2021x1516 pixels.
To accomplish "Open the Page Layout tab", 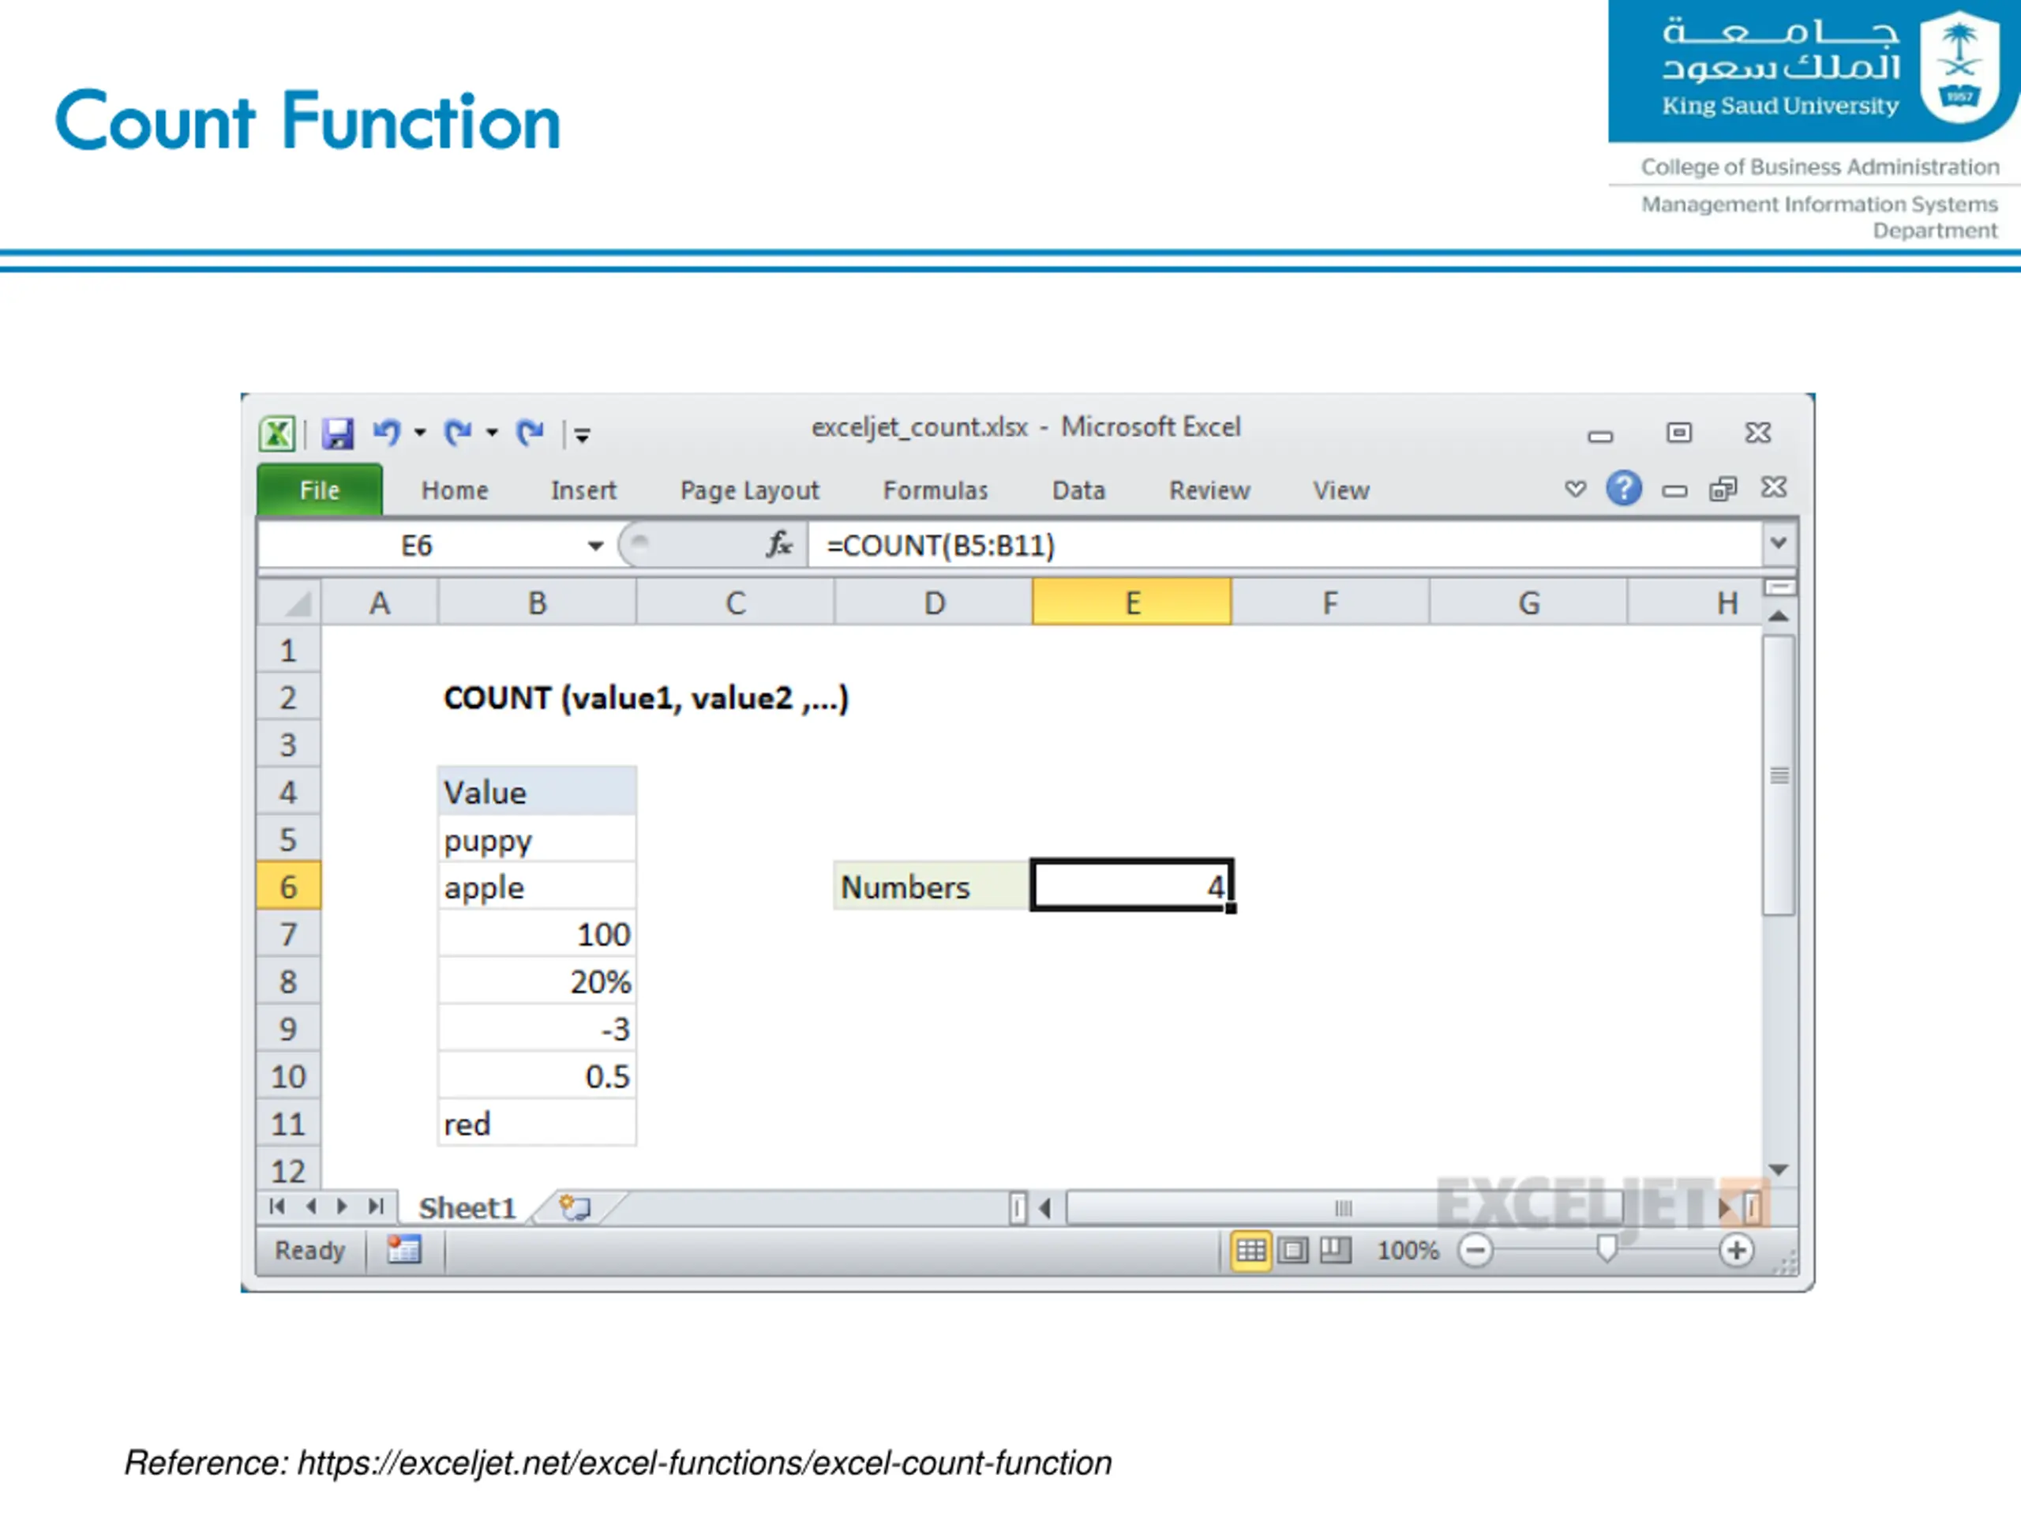I will (750, 490).
